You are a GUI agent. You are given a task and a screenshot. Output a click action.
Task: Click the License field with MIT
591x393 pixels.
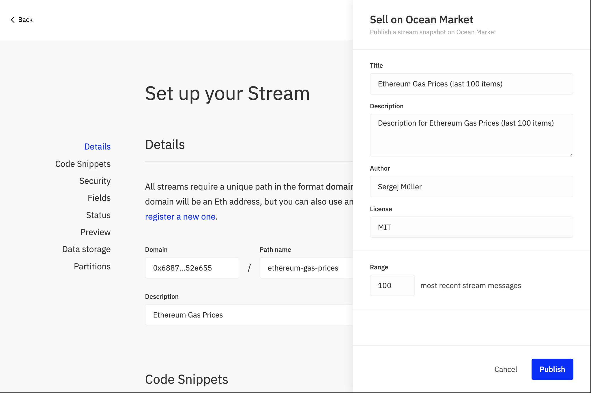point(471,227)
